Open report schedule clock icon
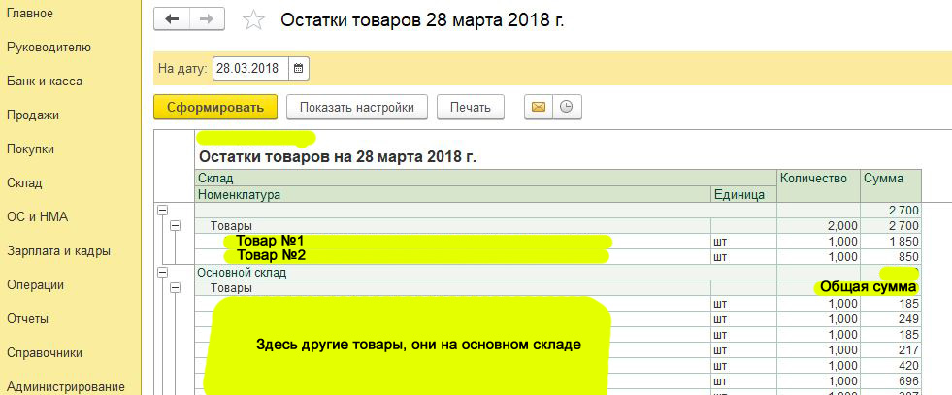The image size is (952, 395). (567, 108)
